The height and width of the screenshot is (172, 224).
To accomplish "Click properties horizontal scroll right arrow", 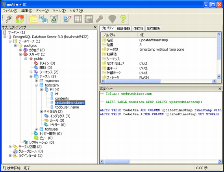I will pos(214,81).
